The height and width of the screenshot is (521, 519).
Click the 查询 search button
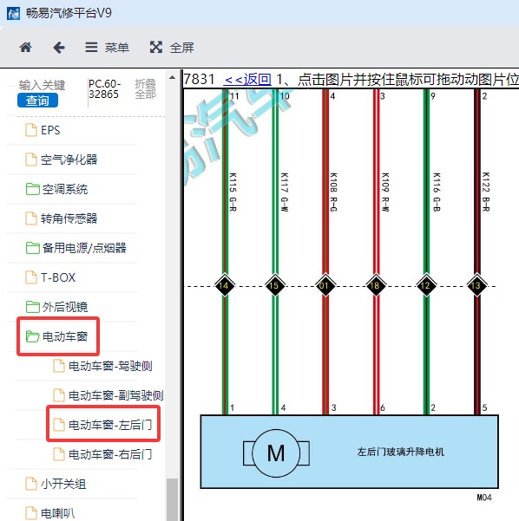(x=37, y=101)
